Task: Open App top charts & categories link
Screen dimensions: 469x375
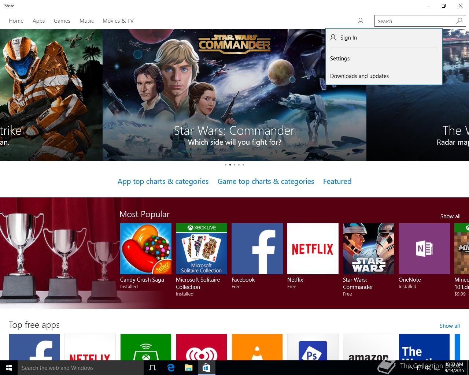Action: coord(163,182)
